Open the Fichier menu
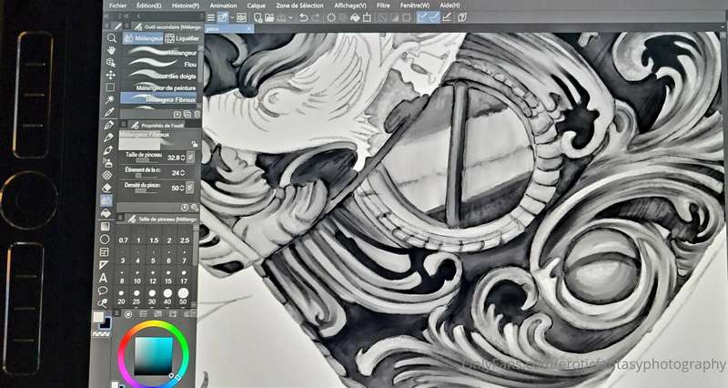 pyautogui.click(x=118, y=5)
